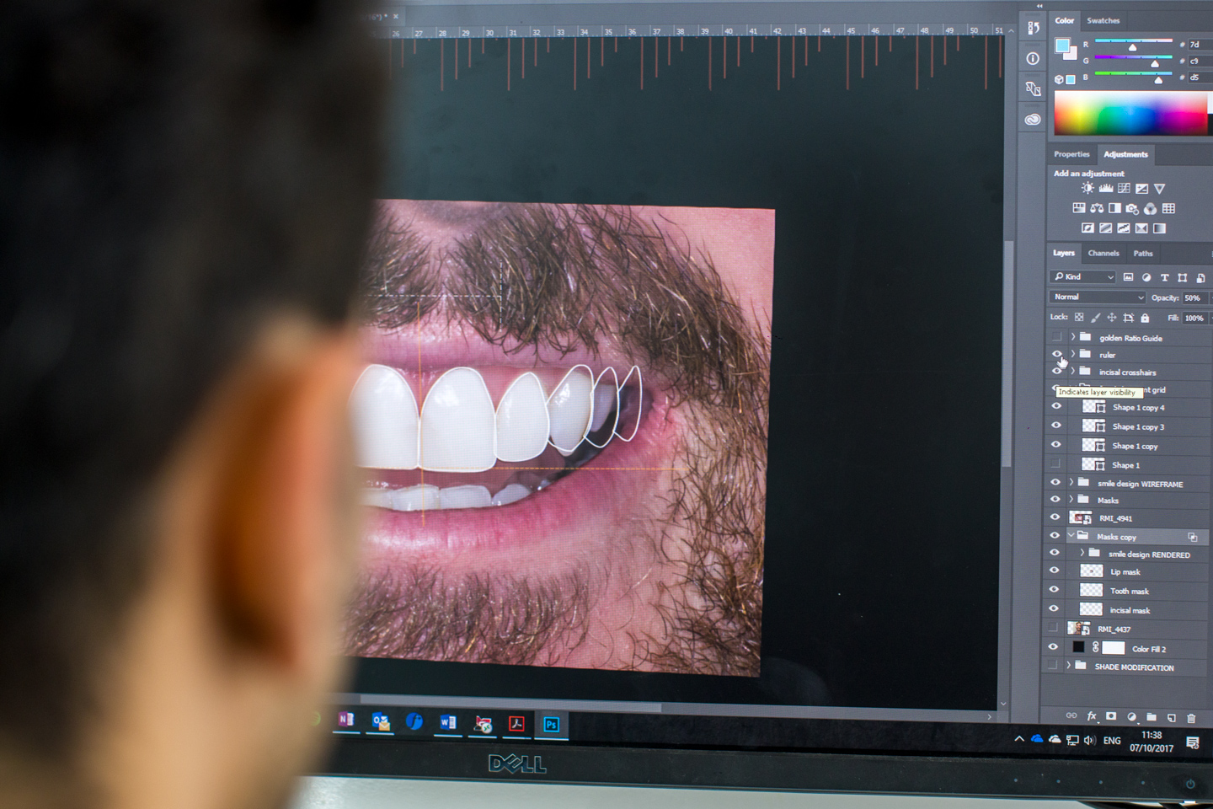
Task: Switch to the Swatches tab
Action: coord(1103,21)
